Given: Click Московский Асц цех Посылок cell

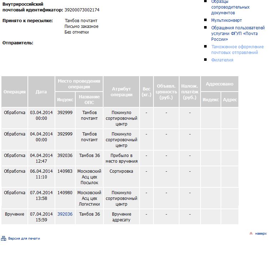Looking at the screenshot, I should pos(89,177).
